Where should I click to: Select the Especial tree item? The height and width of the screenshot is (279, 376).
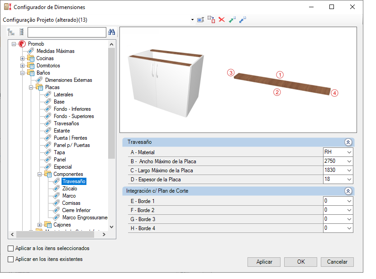tap(62, 167)
